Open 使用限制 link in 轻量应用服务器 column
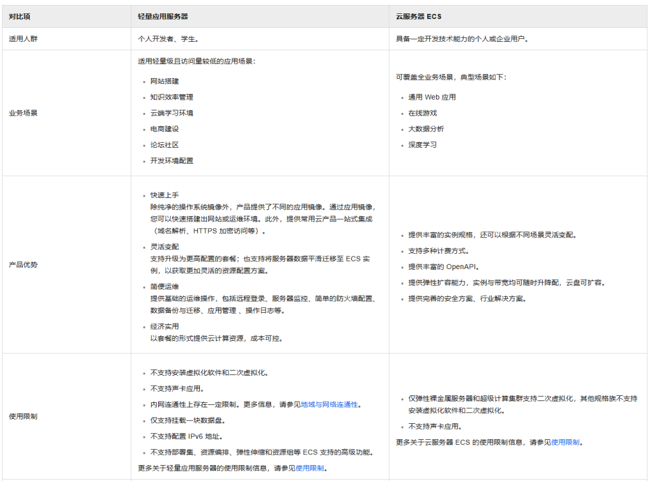 tap(310, 468)
